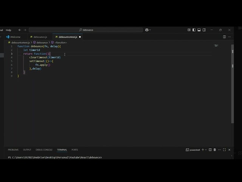The image size is (242, 182).
Task: Click <function> in the breadcrumb
Action: click(x=61, y=42)
